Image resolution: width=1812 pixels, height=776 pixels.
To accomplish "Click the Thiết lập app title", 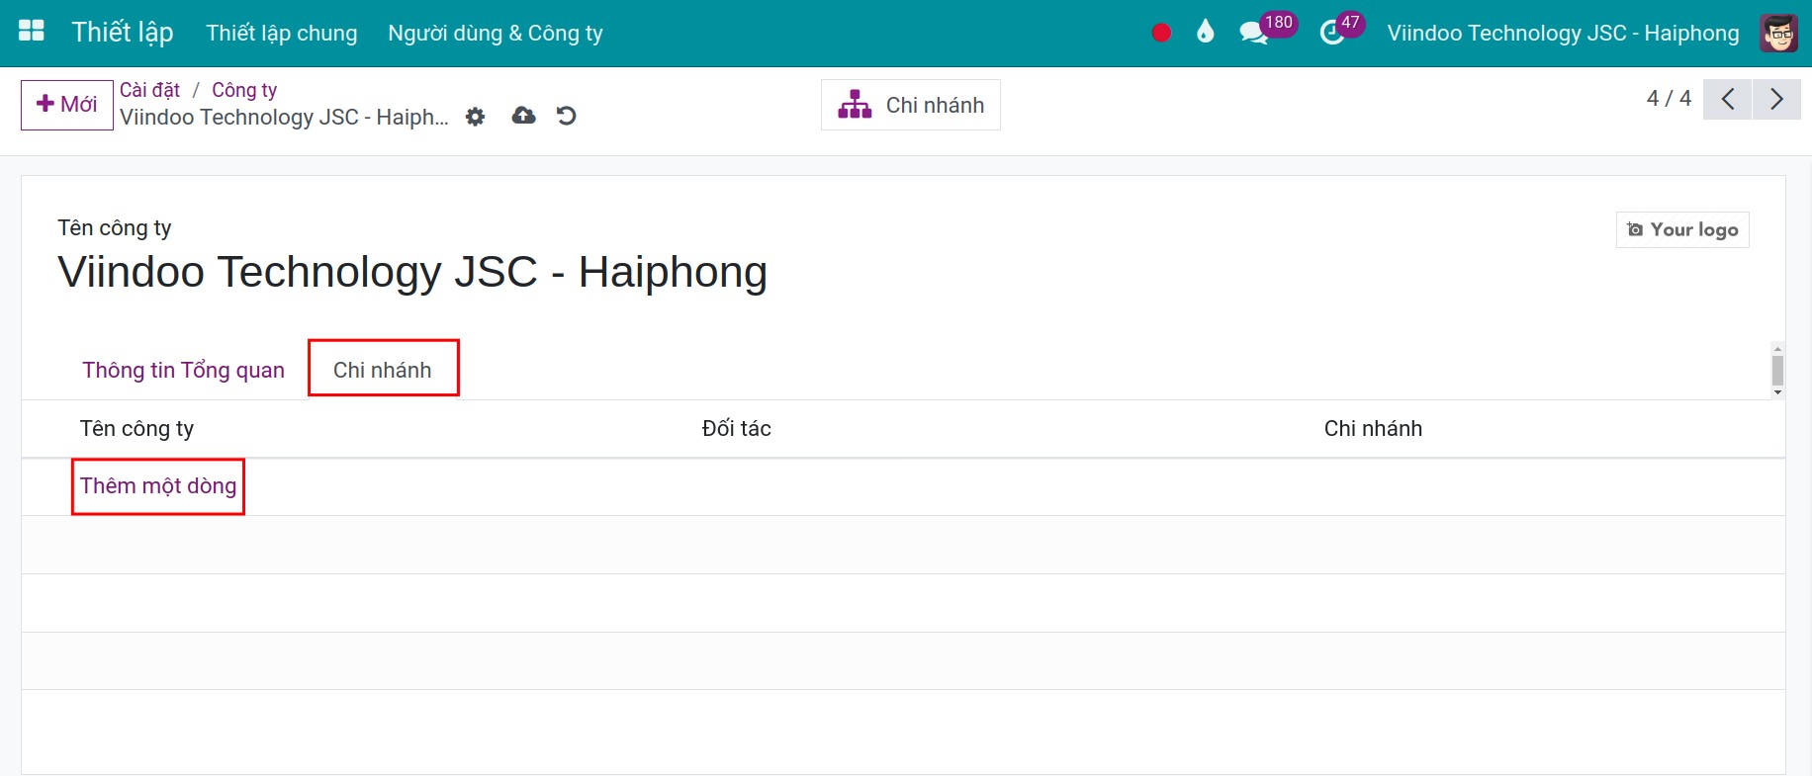I will click(123, 32).
